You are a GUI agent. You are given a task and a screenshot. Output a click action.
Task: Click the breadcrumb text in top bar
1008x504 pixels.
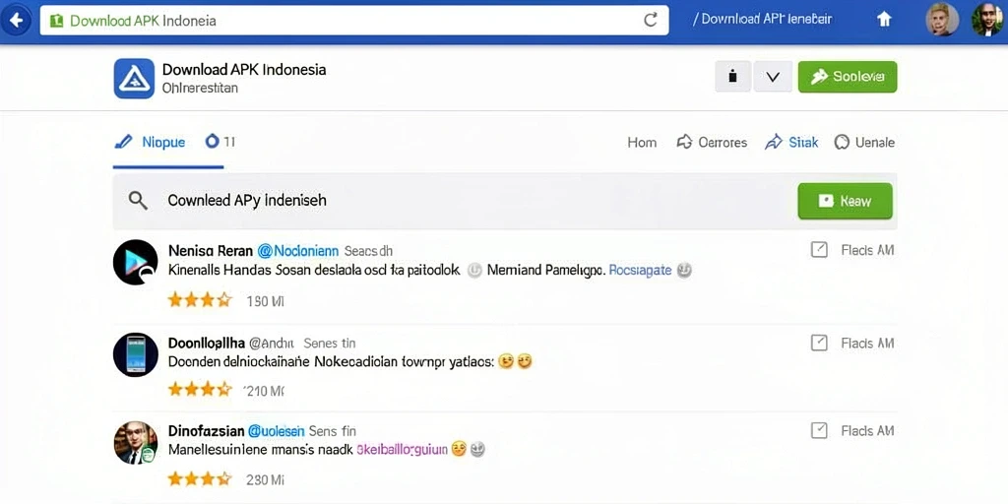click(x=763, y=20)
